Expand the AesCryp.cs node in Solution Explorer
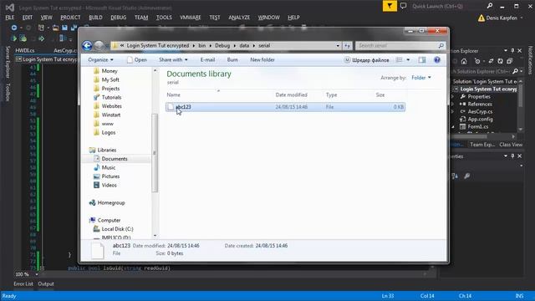 point(452,111)
